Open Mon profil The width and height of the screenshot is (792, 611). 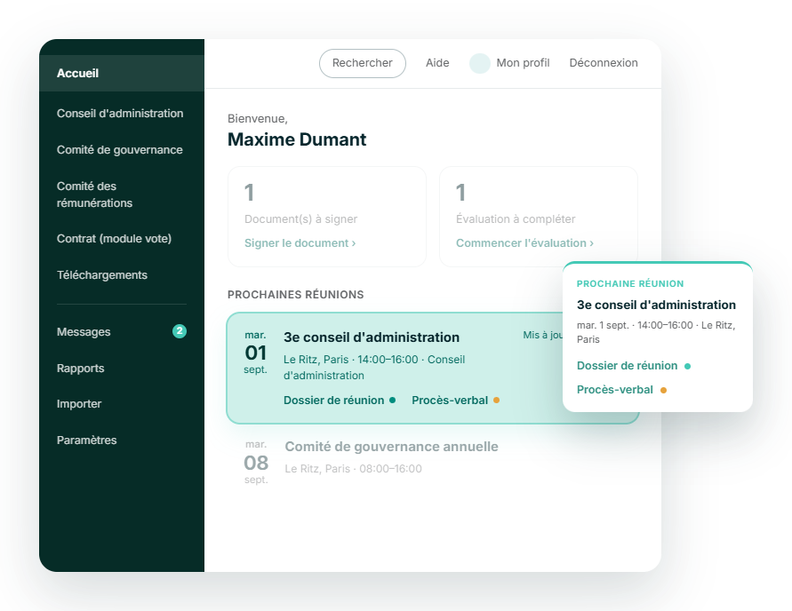[x=523, y=63]
